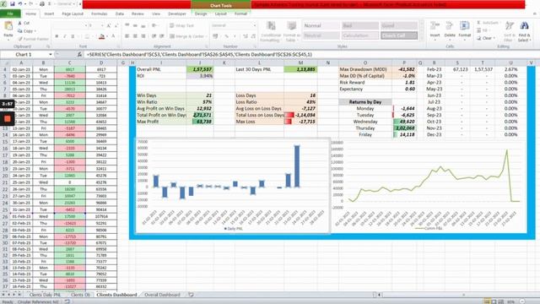This screenshot has width=540, height=304.
Task: Open the font size dropdown arrow
Action: click(x=102, y=25)
